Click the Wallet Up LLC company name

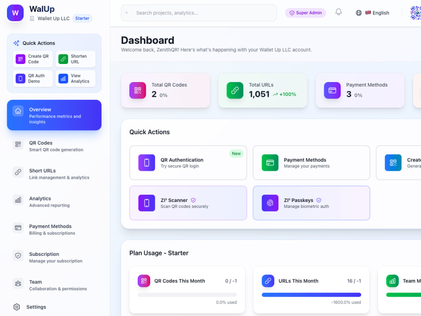(x=53, y=18)
